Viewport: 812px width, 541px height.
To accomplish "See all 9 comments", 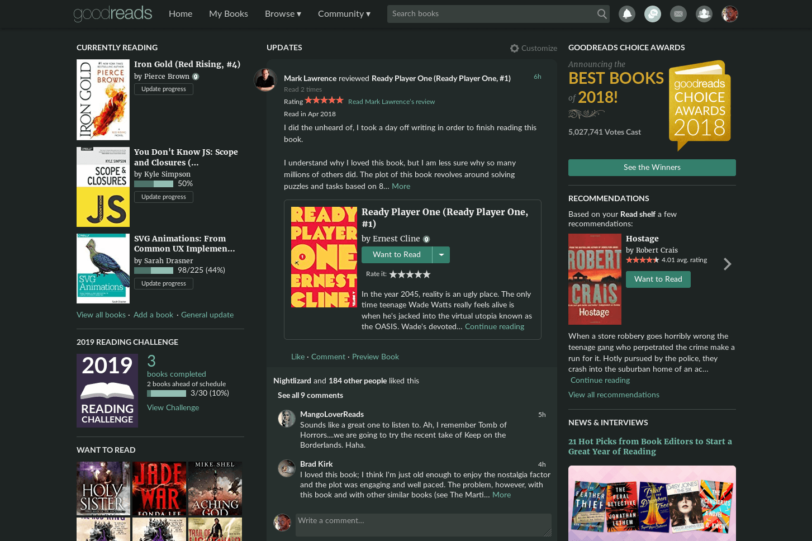I will (x=310, y=396).
